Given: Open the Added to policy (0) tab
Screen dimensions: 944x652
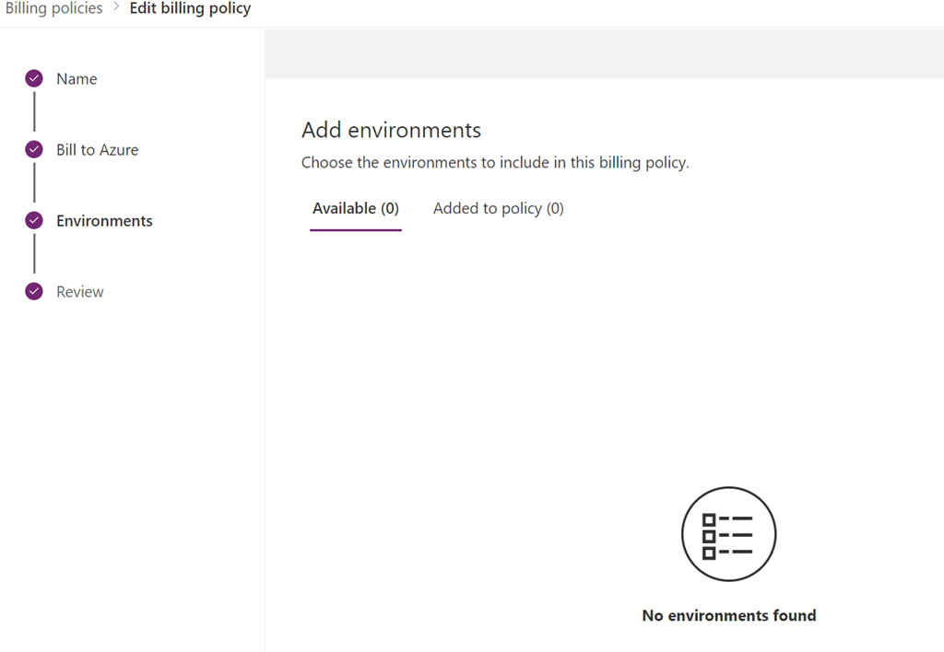Looking at the screenshot, I should [498, 209].
